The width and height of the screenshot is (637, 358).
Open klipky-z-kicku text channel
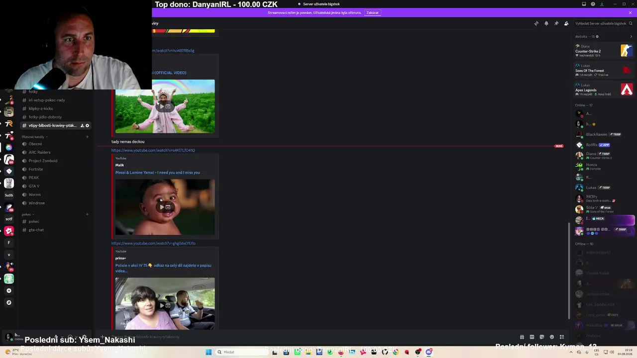pyautogui.click(x=55, y=108)
